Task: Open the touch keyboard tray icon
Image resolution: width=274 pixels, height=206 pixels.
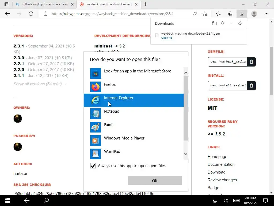Action: (x=236, y=201)
